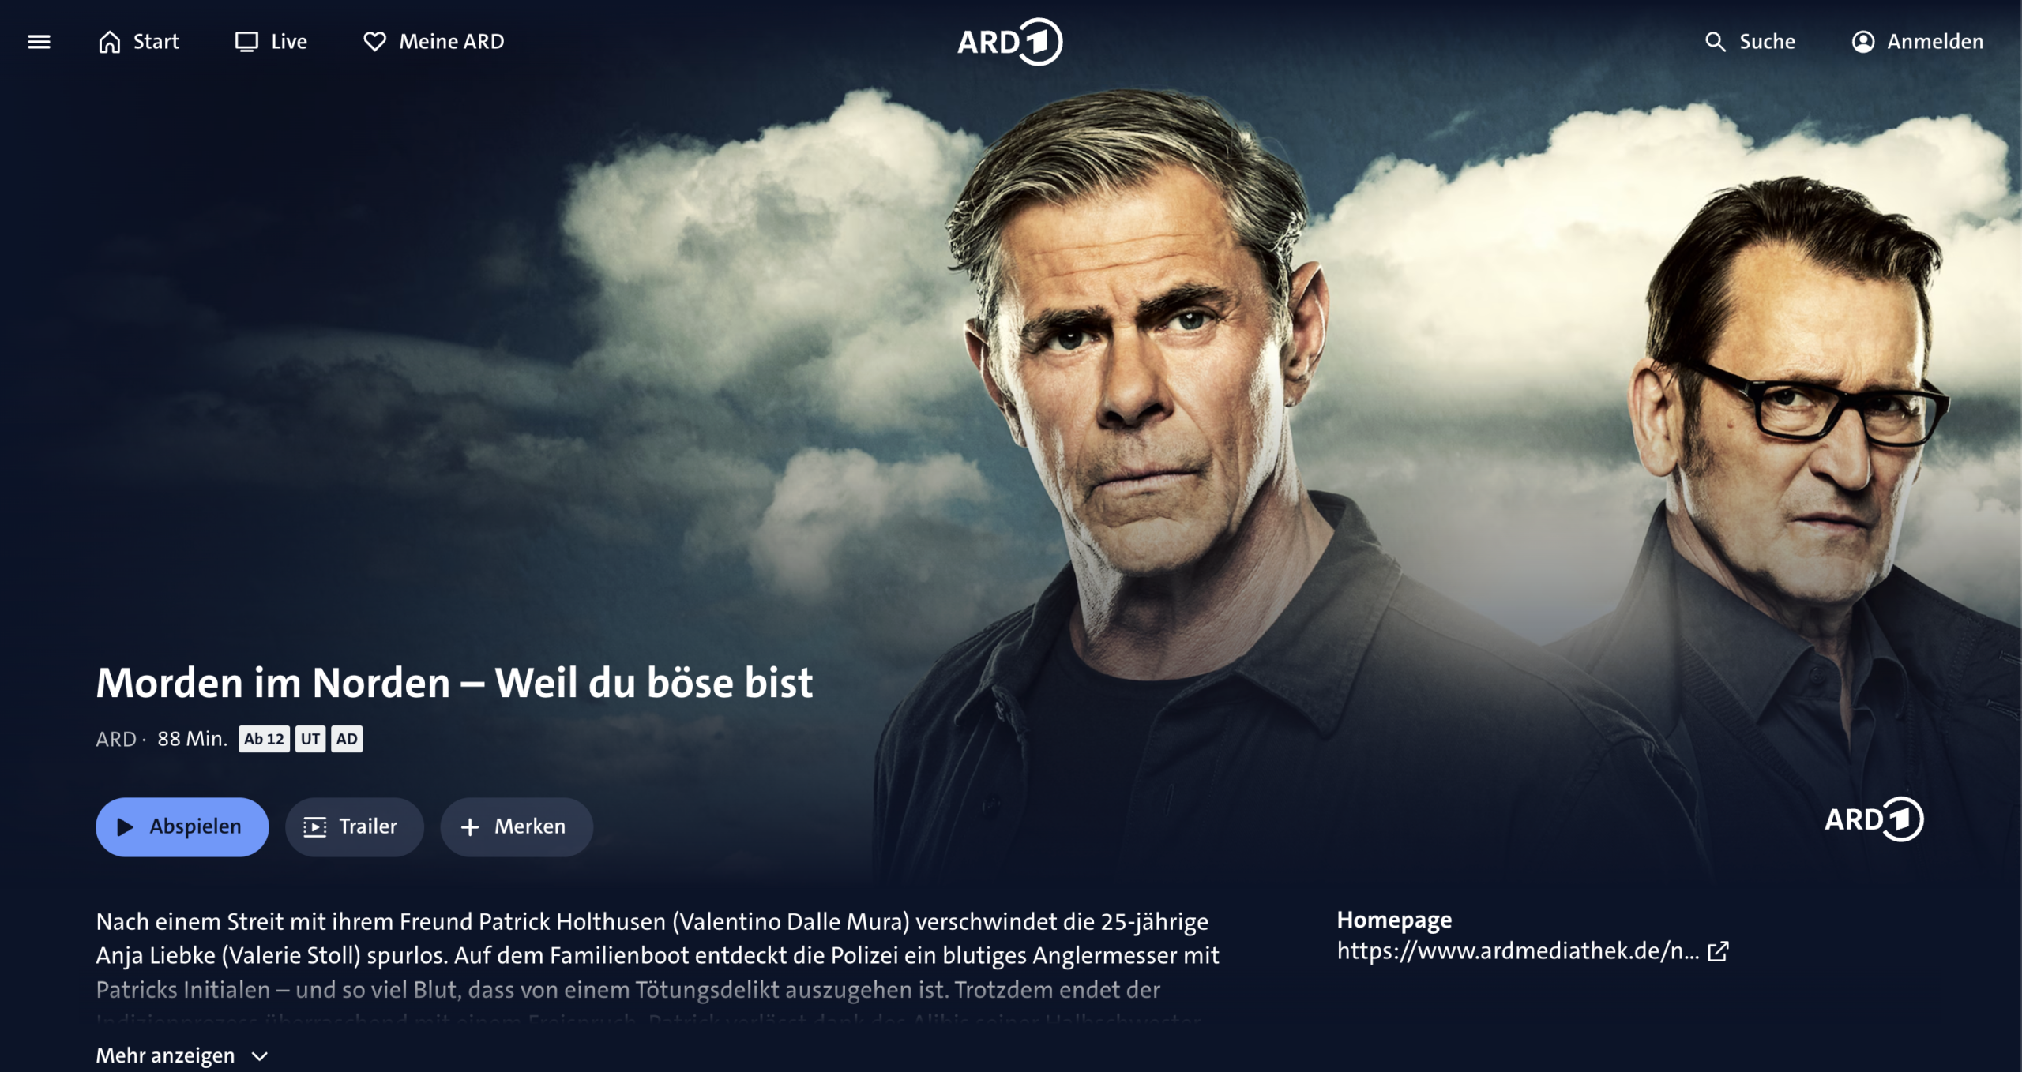2022x1072 pixels.
Task: Open the hamburger menu icon
Action: (x=39, y=42)
